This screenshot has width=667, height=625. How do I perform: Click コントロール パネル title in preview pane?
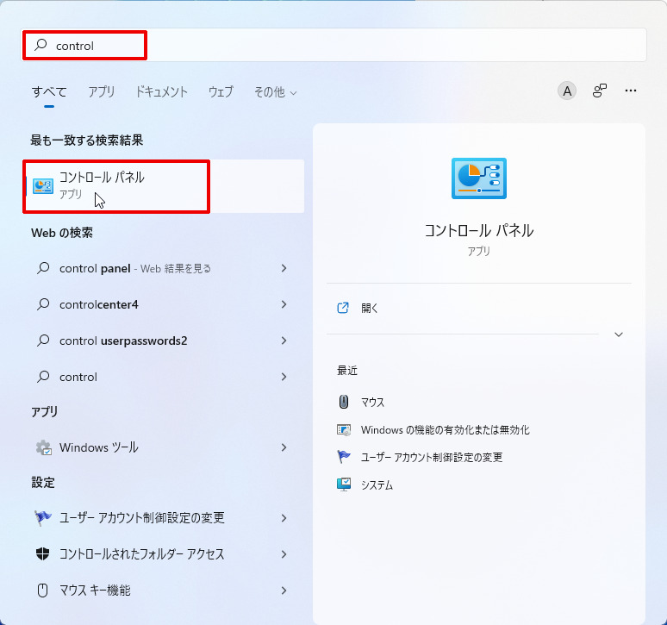click(479, 230)
